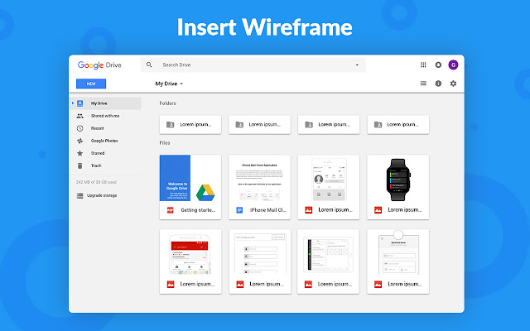Image resolution: width=530 pixels, height=331 pixels.
Task: Open the Google apps grid icon
Action: coord(423,65)
